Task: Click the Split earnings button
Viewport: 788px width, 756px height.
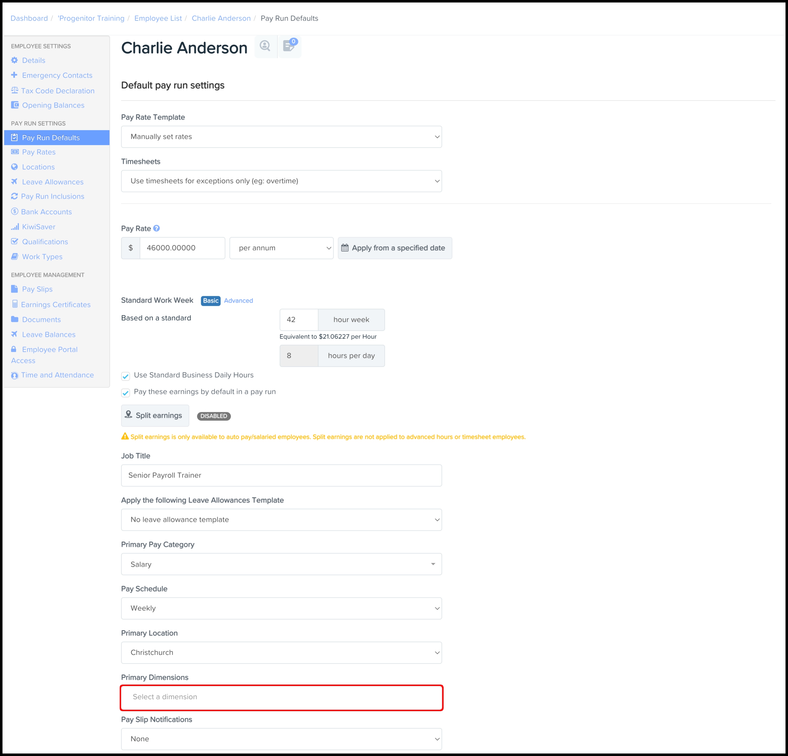Action: (155, 415)
